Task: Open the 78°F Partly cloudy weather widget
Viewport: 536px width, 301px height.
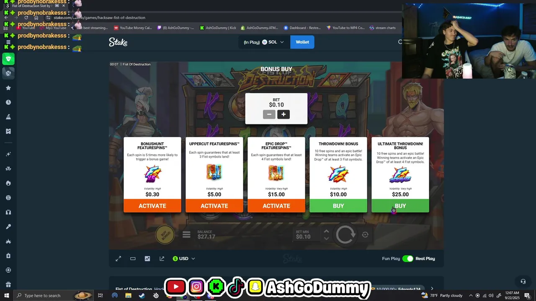Action: pos(442,296)
